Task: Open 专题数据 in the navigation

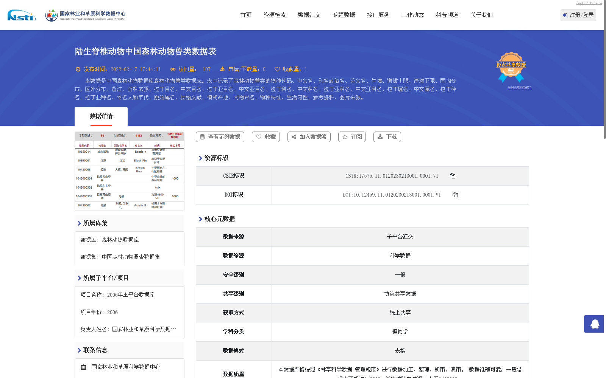Action: pyautogui.click(x=344, y=15)
